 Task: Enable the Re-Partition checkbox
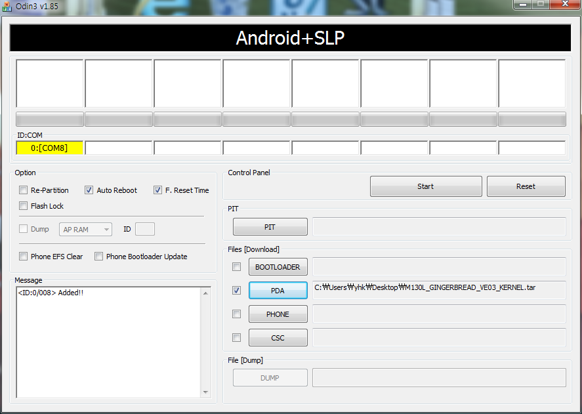(x=24, y=190)
